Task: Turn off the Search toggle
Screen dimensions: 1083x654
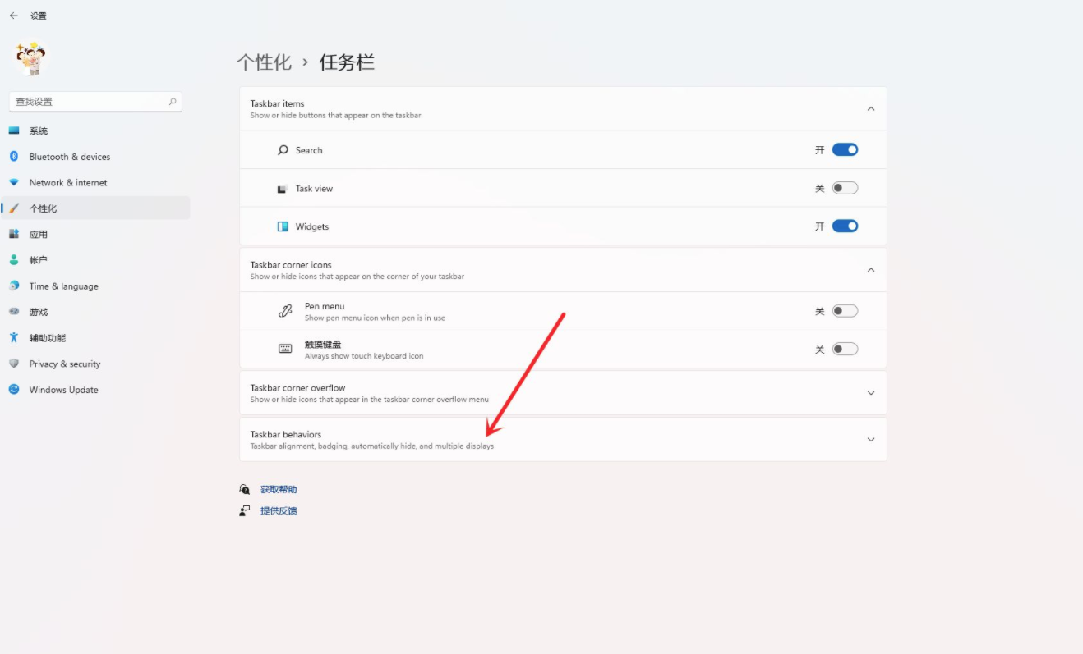Action: [846, 149]
